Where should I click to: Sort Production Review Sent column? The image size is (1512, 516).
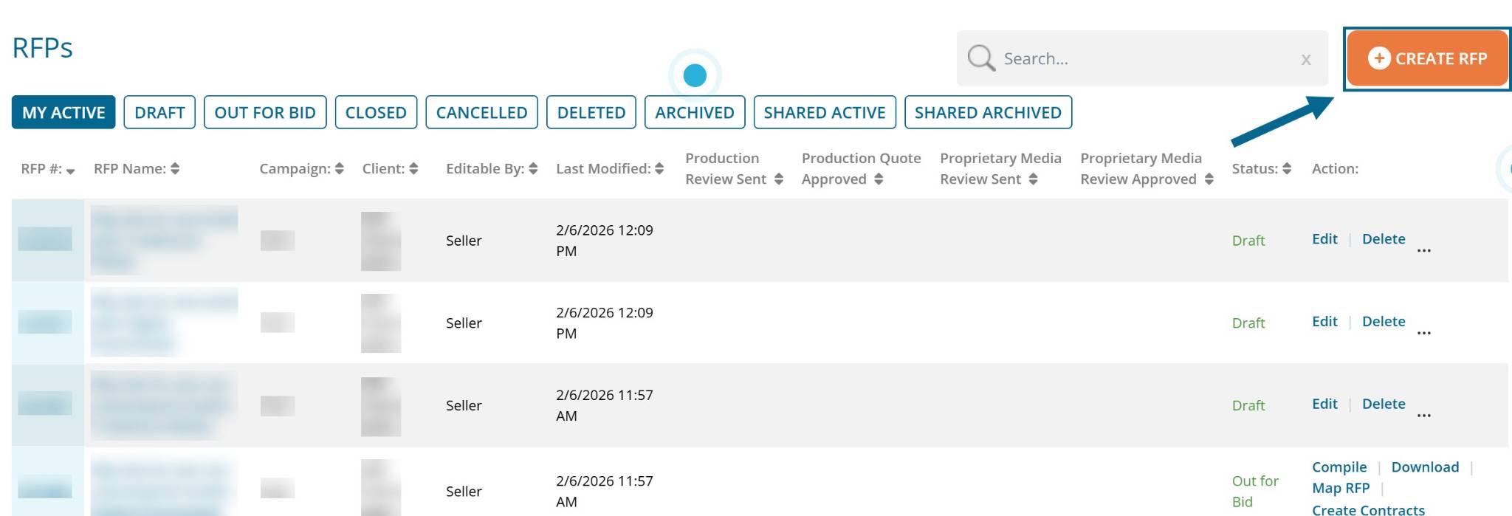[x=778, y=179]
